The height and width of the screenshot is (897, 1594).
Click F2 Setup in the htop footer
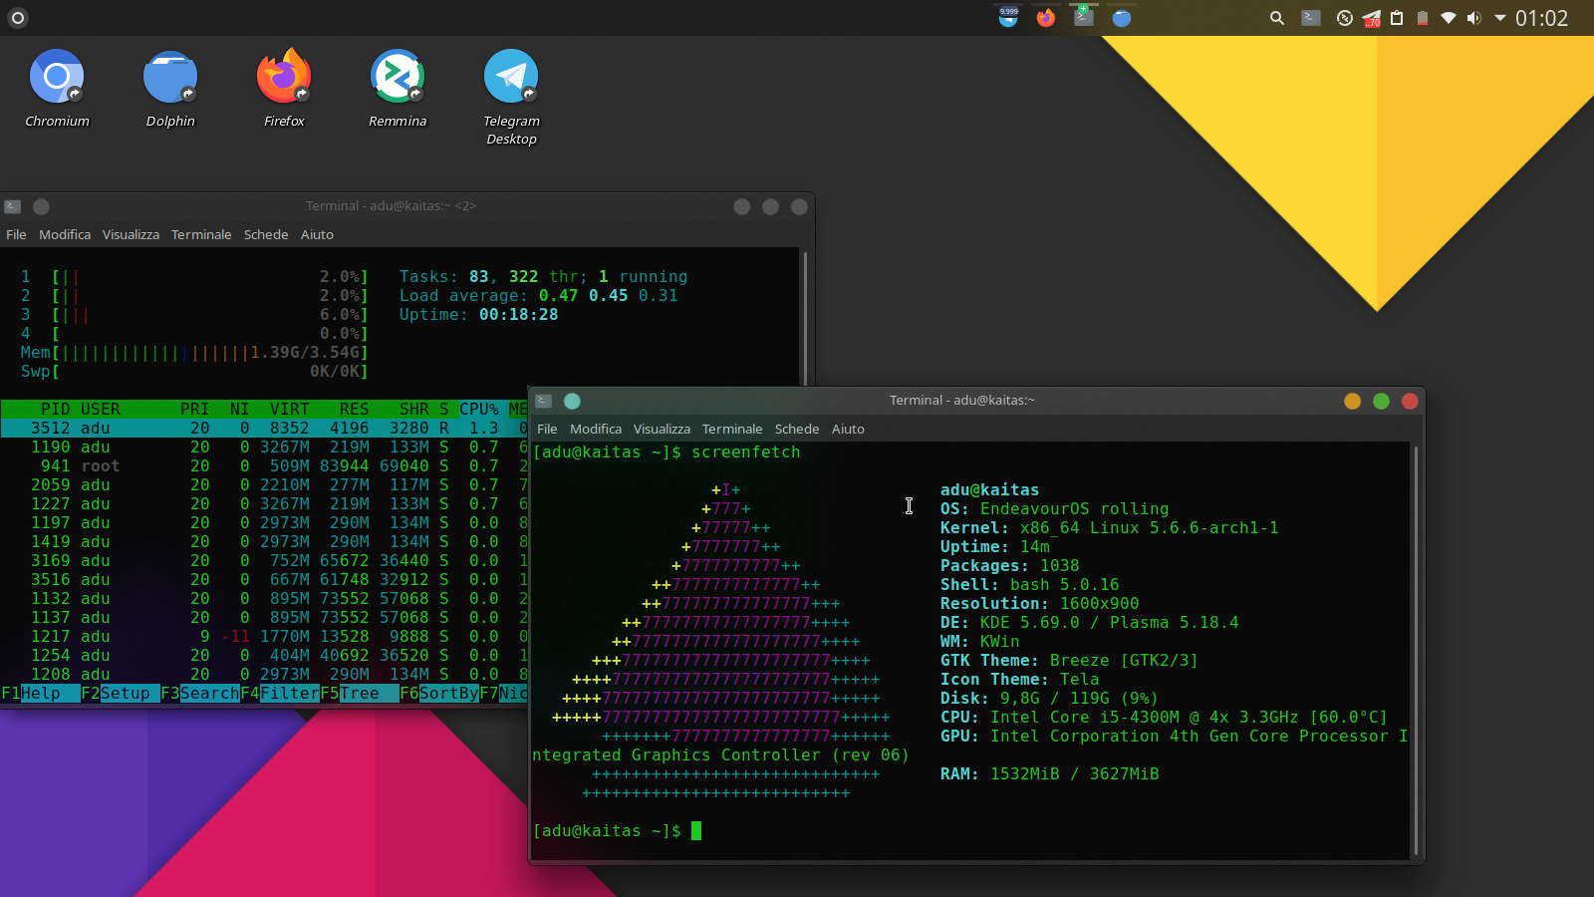(120, 693)
